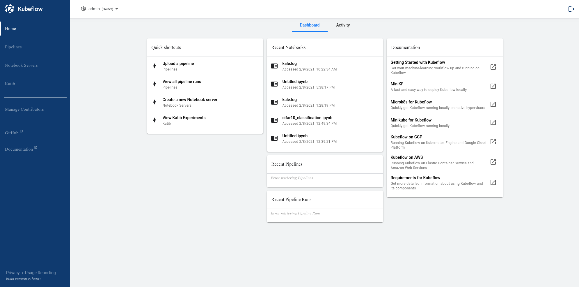Open Getting Started with Kubeflow via external link icon
The width and height of the screenshot is (579, 287).
click(x=493, y=67)
